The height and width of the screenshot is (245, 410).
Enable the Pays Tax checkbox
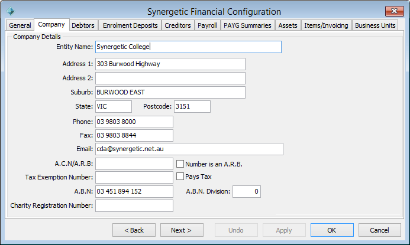[180, 177]
